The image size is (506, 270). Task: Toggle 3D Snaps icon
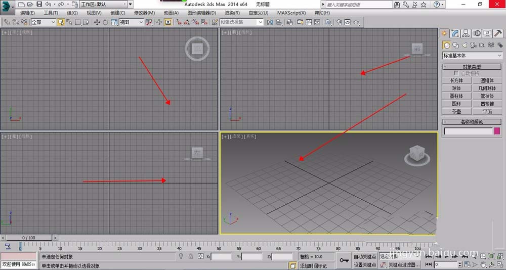point(179,22)
